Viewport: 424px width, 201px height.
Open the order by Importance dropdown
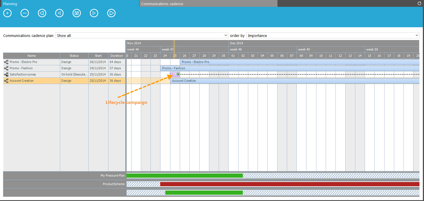[333, 35]
